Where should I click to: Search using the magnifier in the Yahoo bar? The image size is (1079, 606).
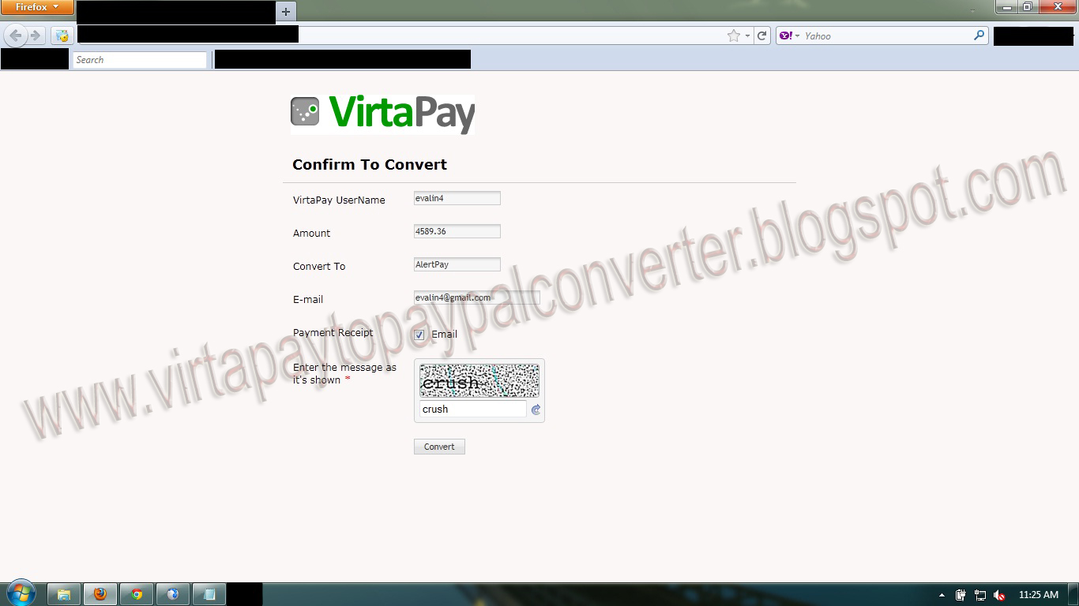coord(978,35)
